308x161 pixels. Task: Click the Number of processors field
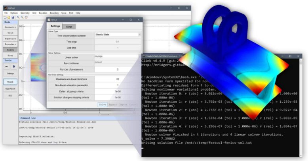point(117,69)
